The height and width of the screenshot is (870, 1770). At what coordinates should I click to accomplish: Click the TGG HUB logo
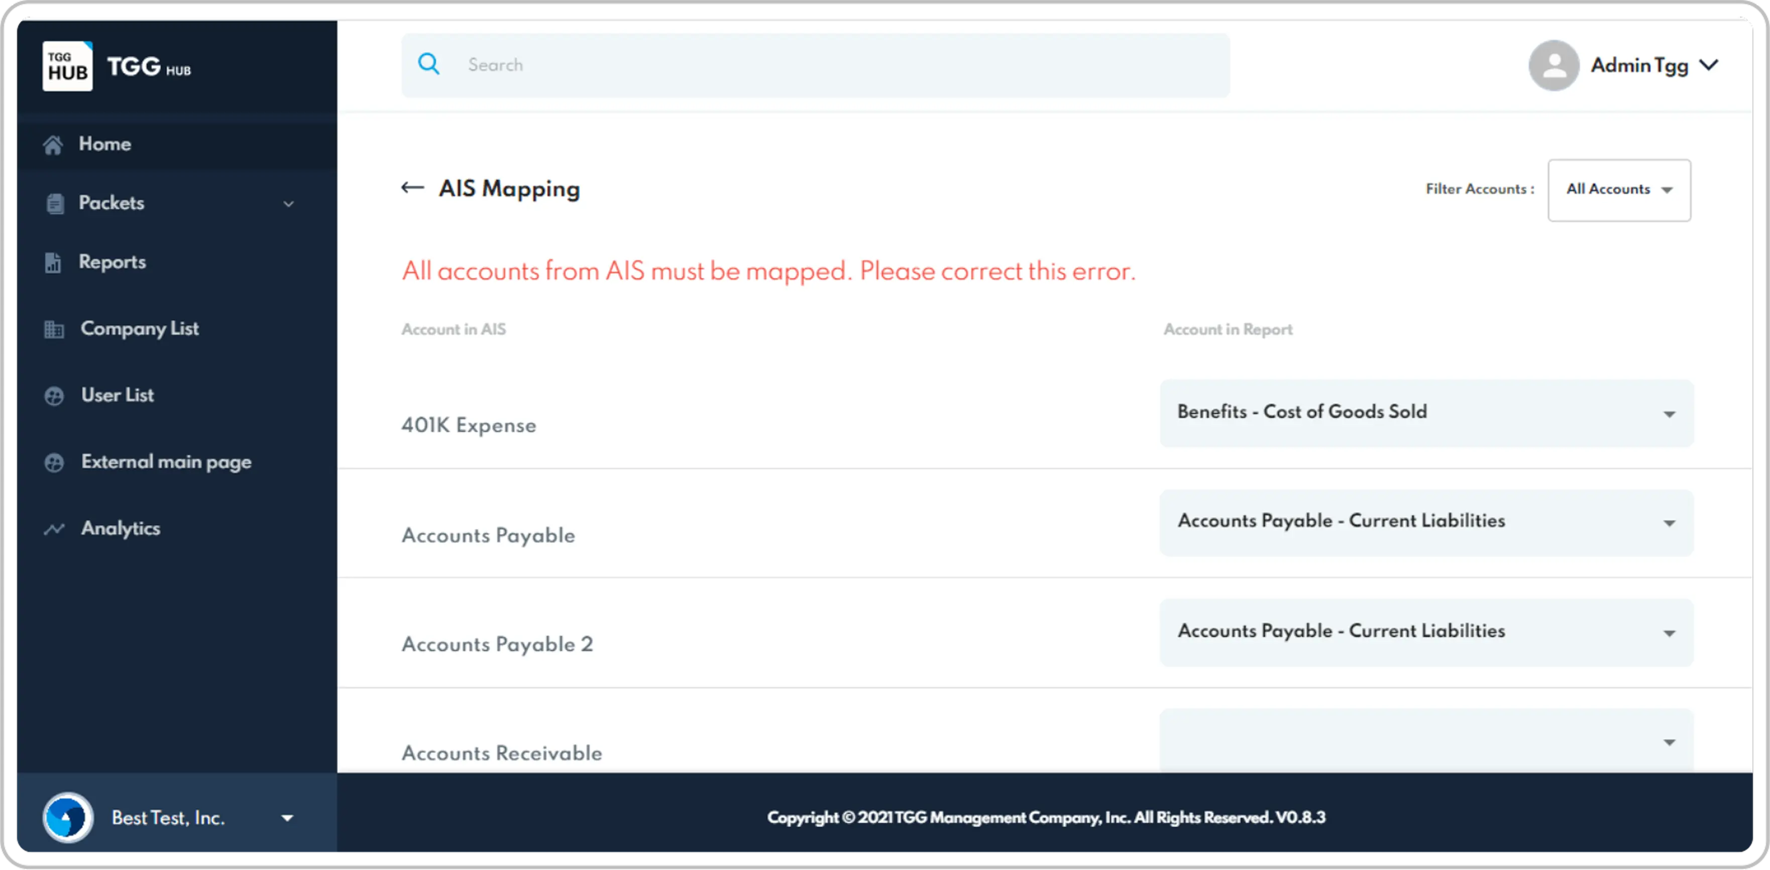coord(67,66)
